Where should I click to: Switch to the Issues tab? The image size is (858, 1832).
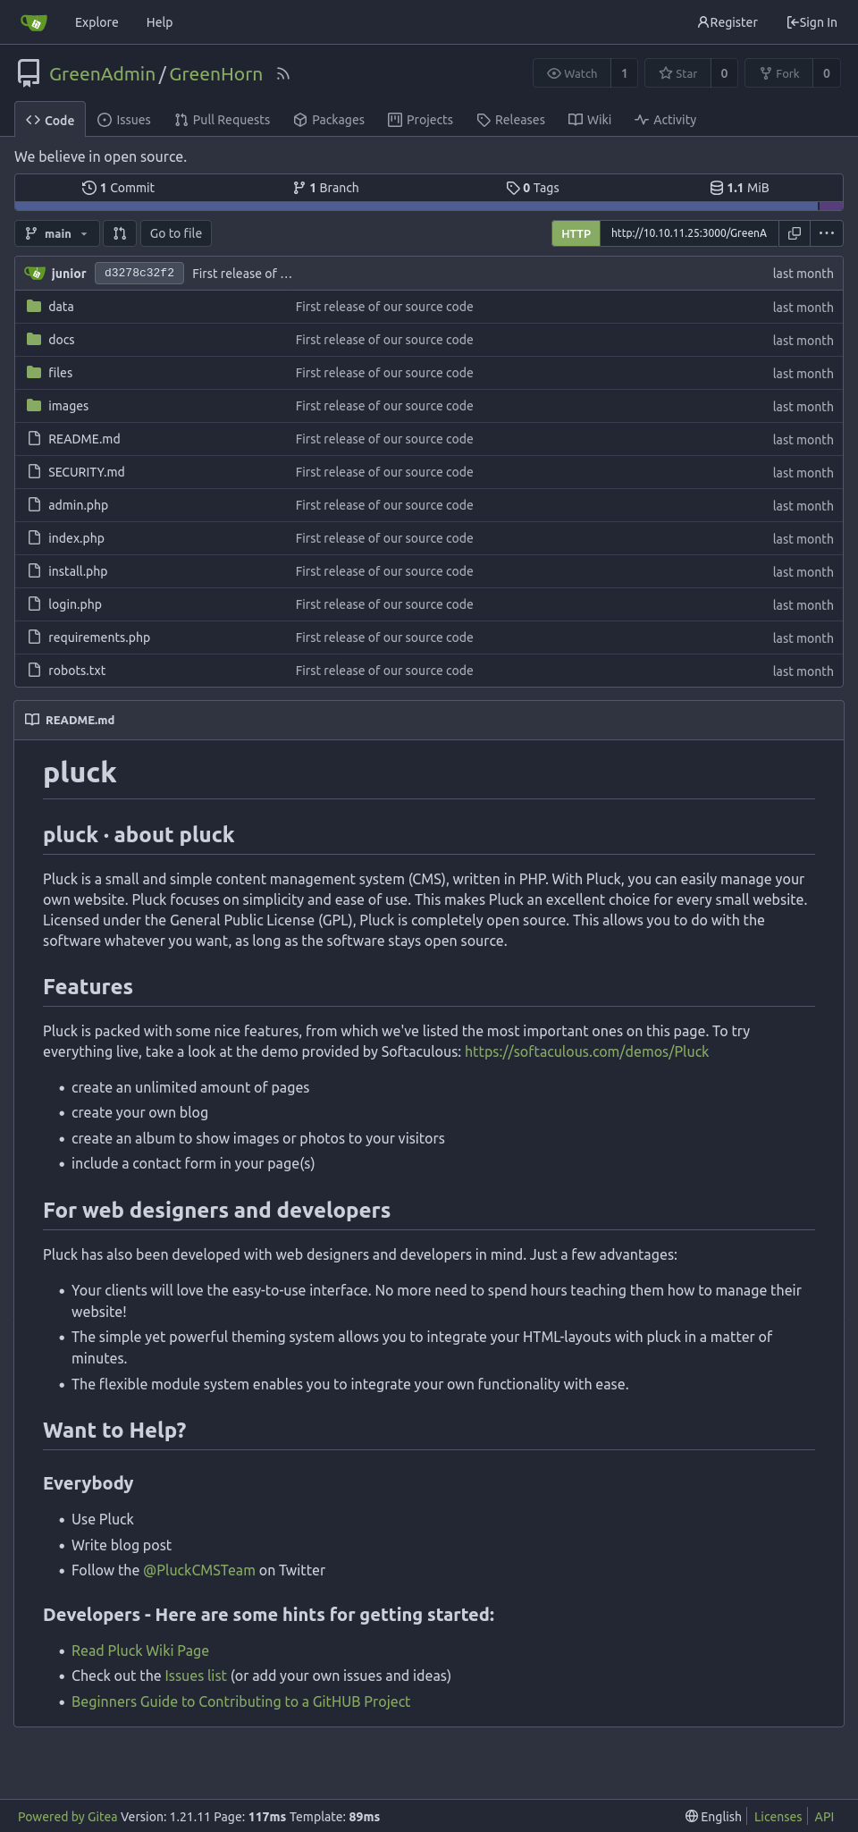pyautogui.click(x=124, y=120)
